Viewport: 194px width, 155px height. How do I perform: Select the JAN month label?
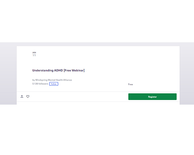pos(34,52)
